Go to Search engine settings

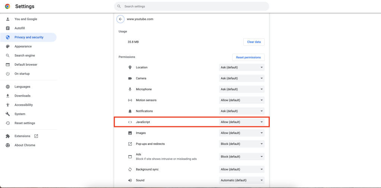coord(25,55)
